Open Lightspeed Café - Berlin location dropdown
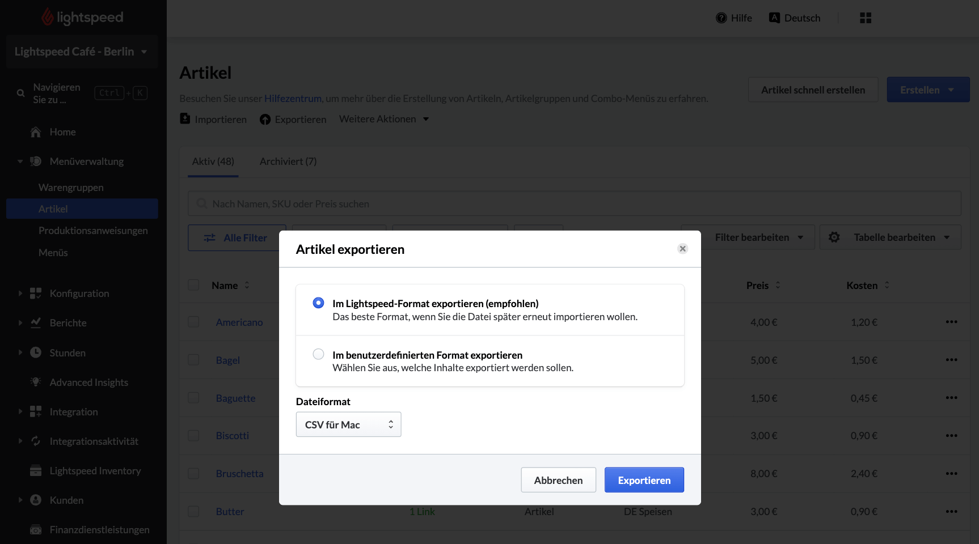This screenshot has width=979, height=544. click(81, 52)
